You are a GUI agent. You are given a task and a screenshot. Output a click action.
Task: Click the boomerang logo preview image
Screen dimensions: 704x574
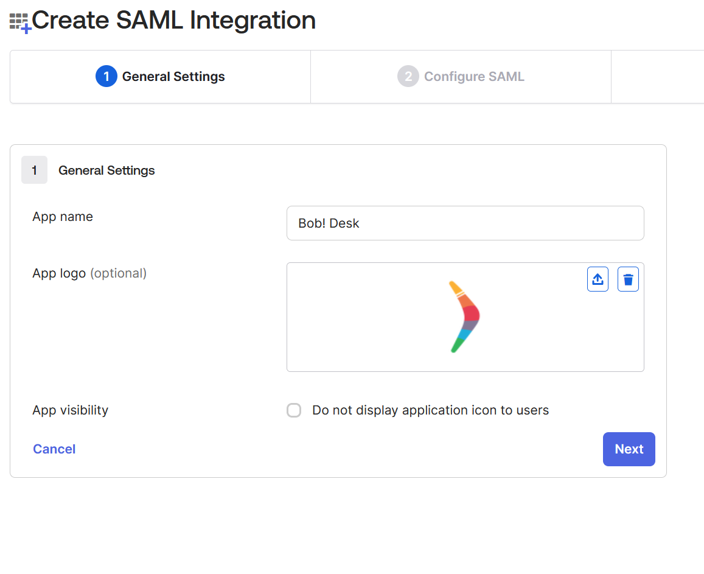(464, 317)
